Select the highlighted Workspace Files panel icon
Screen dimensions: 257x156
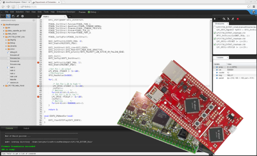8,16
